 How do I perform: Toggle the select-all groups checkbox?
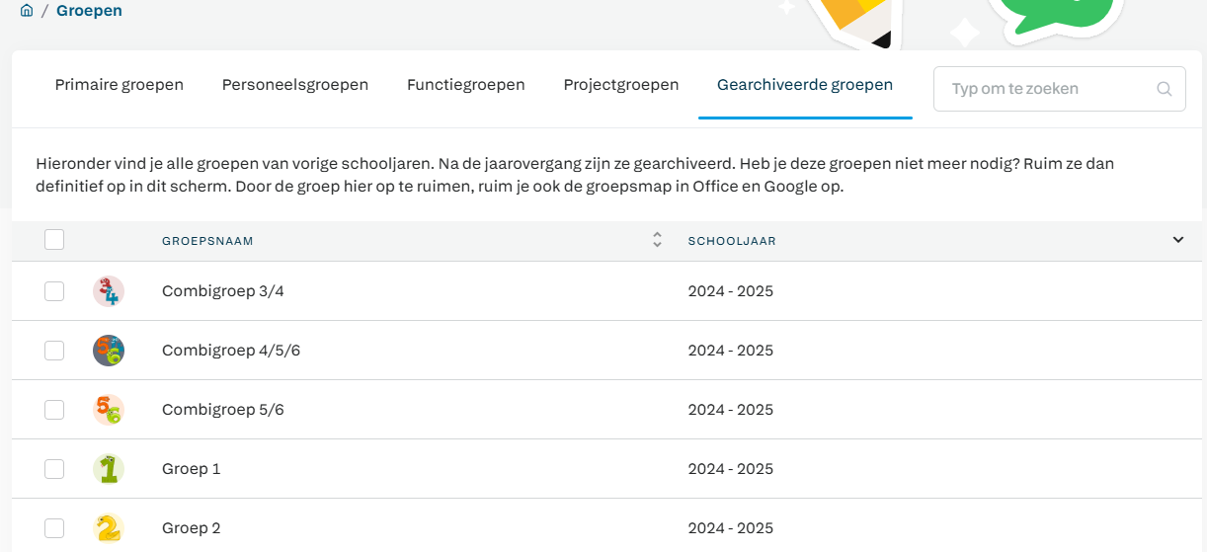point(54,240)
